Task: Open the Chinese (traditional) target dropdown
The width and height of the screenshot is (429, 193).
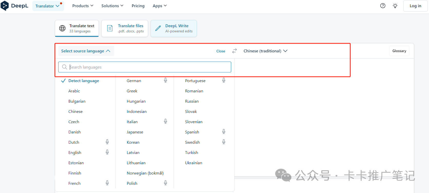Action: tap(265, 51)
